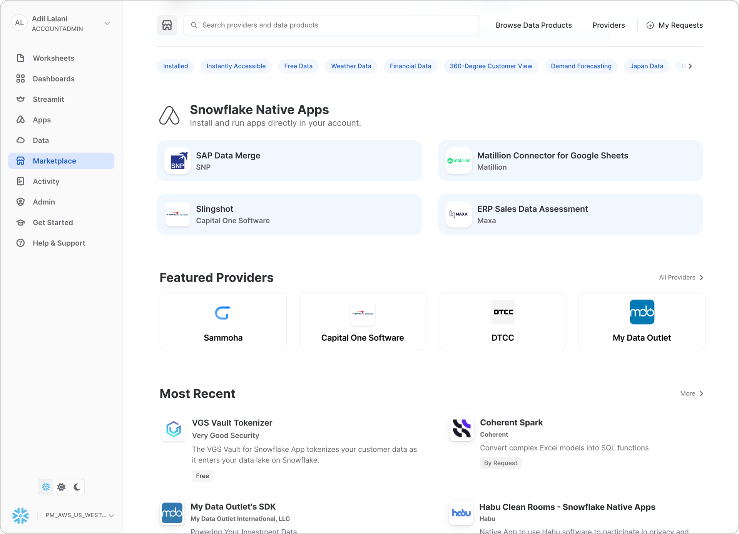Open Matillion Connector for Google Sheets card

click(x=570, y=161)
